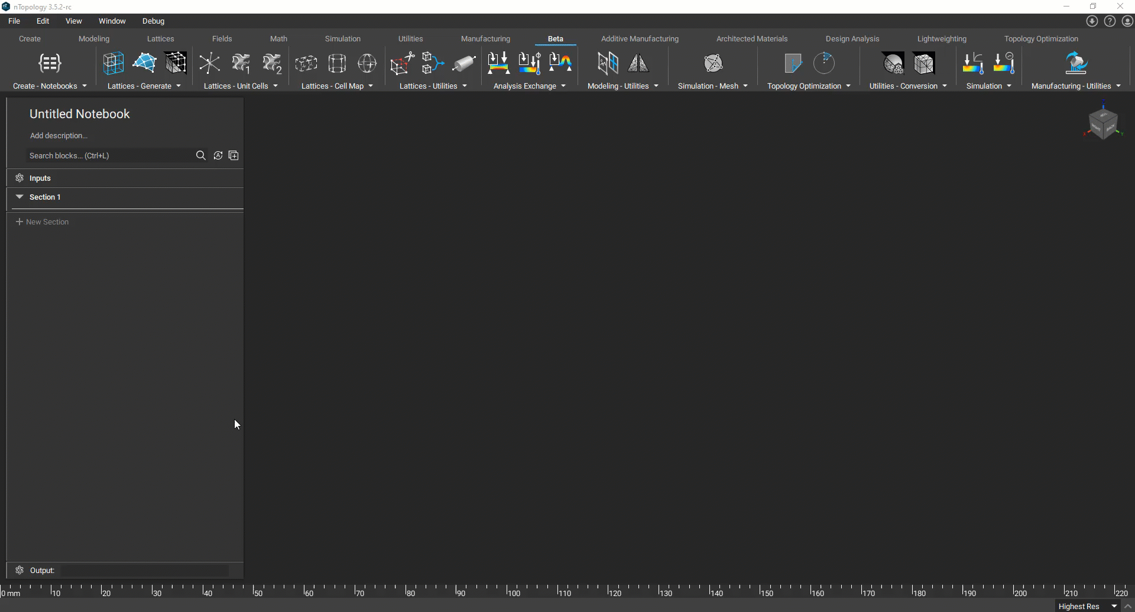Click the refresh circular icon beside search
Viewport: 1135px width, 612px height.
218,155
